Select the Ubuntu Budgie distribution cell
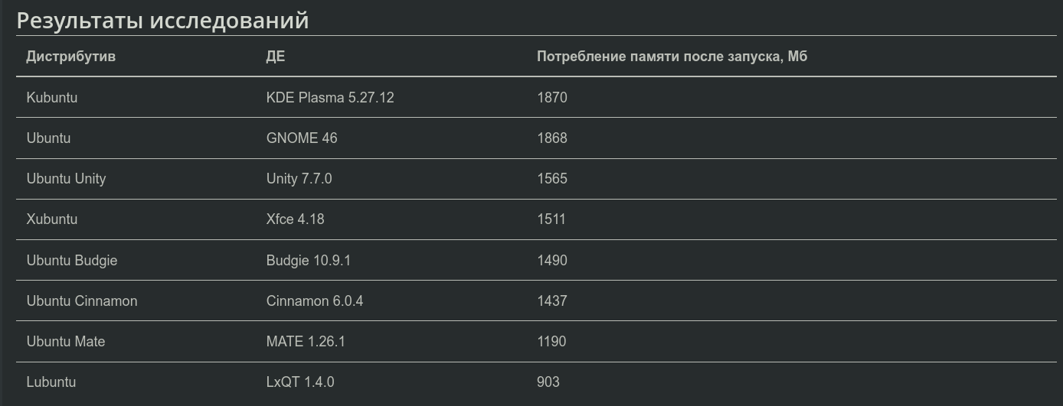This screenshot has width=1063, height=406. 72,261
